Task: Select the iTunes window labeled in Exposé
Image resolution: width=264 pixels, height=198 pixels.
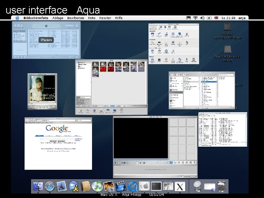Action: 46,40
